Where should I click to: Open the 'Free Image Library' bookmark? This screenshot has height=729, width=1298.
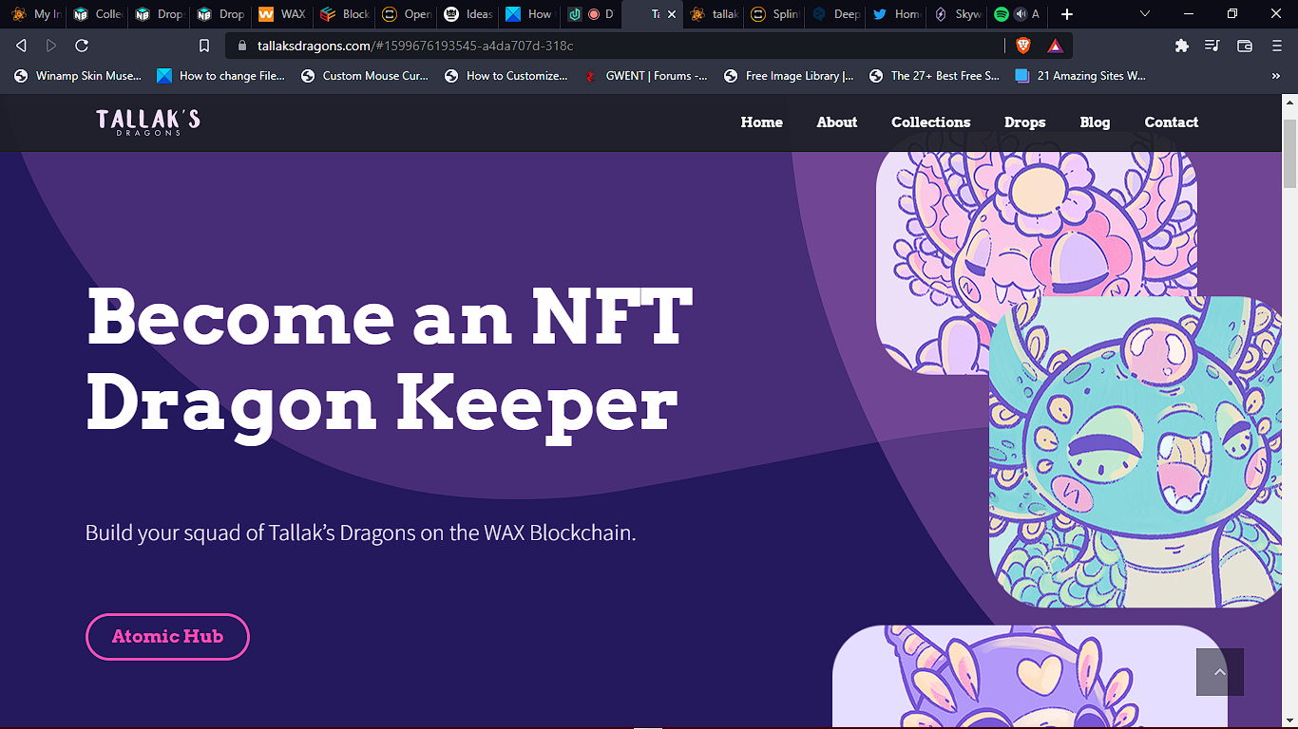[x=789, y=76]
